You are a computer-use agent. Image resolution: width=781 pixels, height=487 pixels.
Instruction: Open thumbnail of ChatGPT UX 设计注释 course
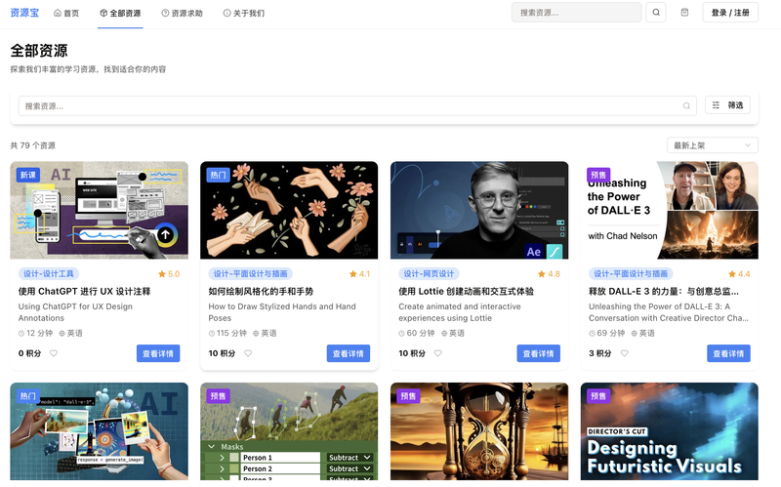100,210
